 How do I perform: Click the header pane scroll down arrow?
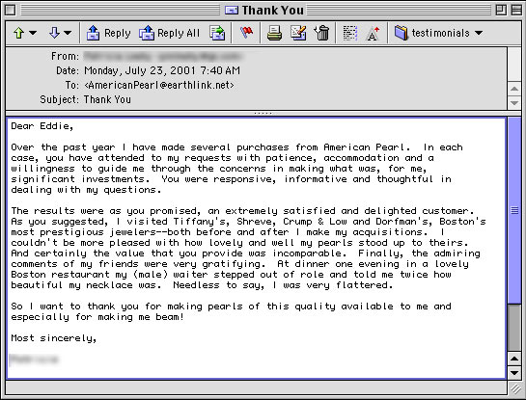tap(514, 102)
